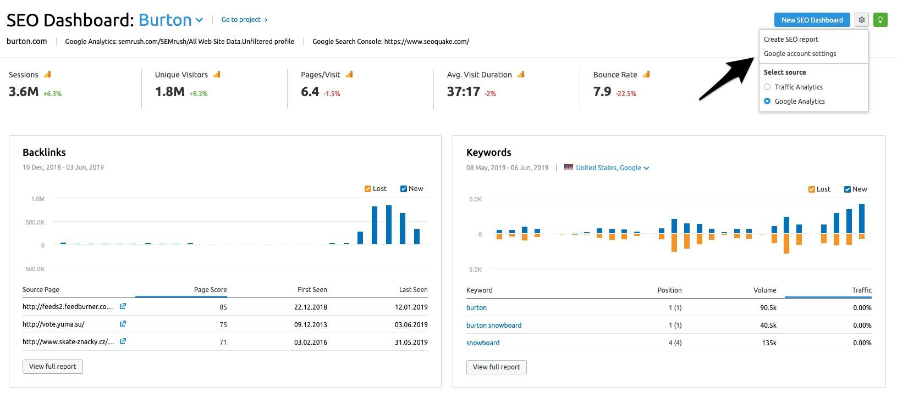
Task: Click the 4 (4) position for snowboard
Action: 675,343
